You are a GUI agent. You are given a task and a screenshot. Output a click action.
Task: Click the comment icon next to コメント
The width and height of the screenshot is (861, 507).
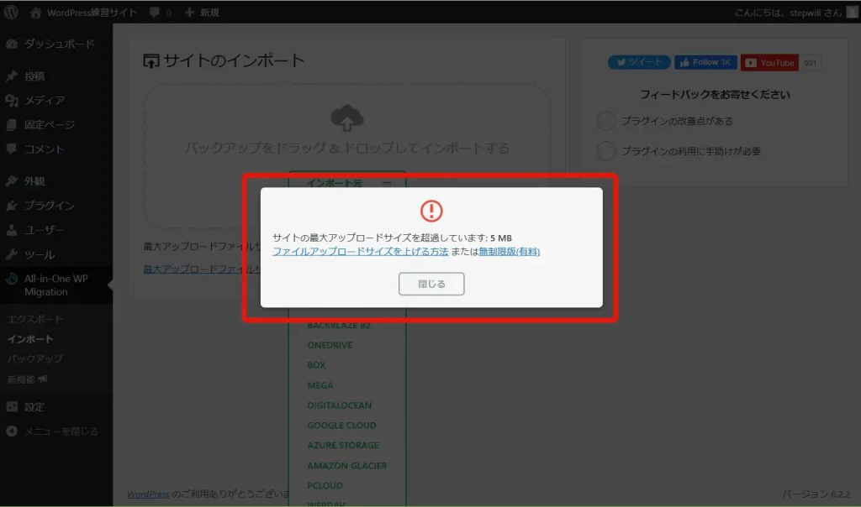pyautogui.click(x=12, y=149)
